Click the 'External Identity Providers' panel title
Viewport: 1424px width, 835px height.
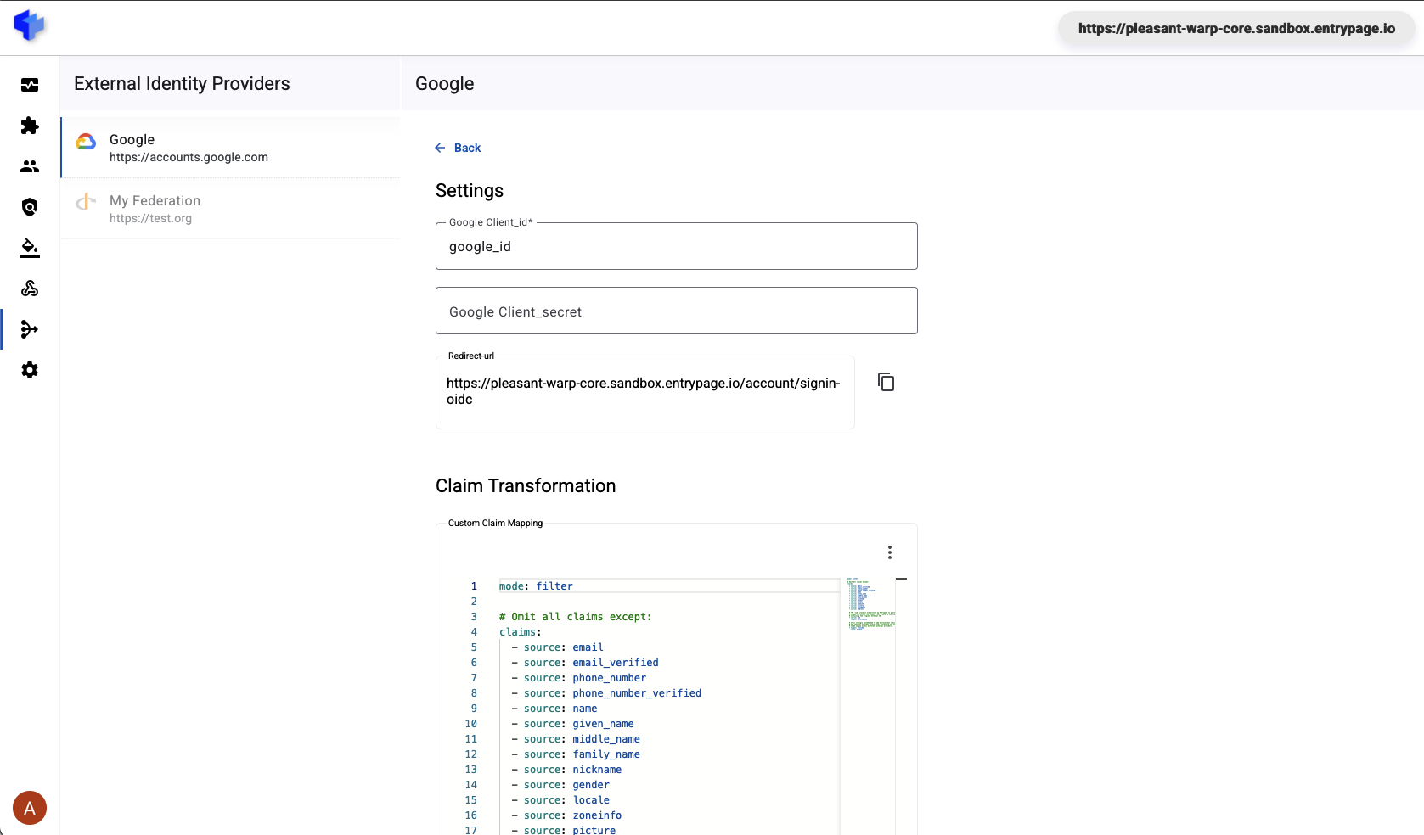coord(182,83)
